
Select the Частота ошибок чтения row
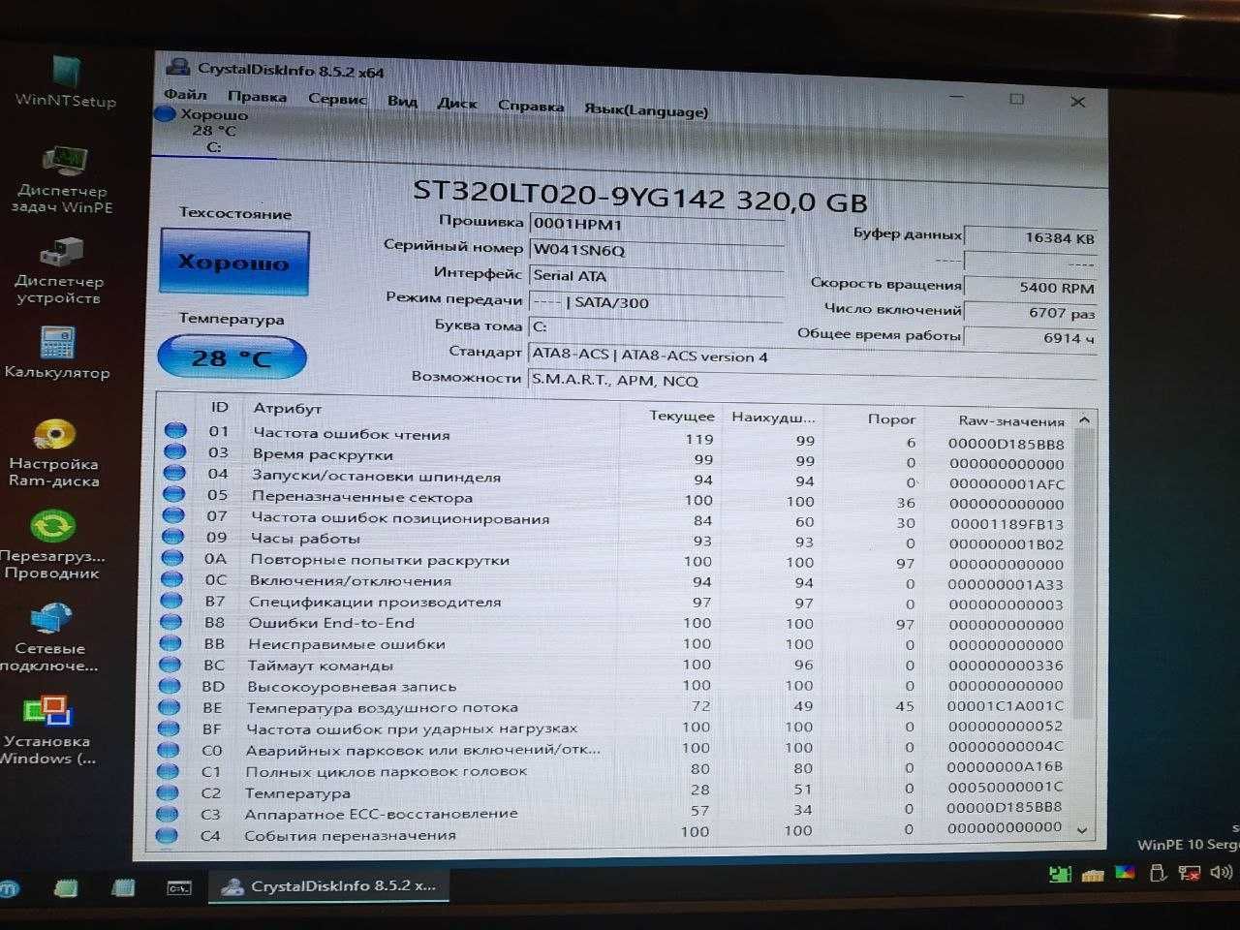616,437
